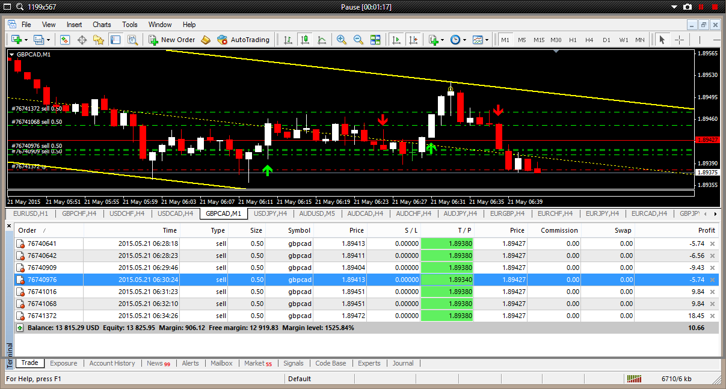
Task: Switch chart to Line Chart mode
Action: [322, 40]
